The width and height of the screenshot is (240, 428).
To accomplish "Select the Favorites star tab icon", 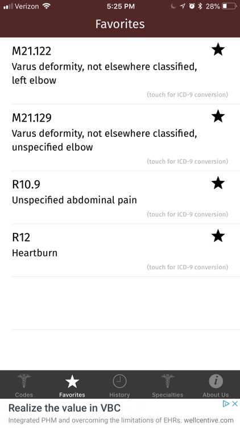I will click(x=72, y=381).
